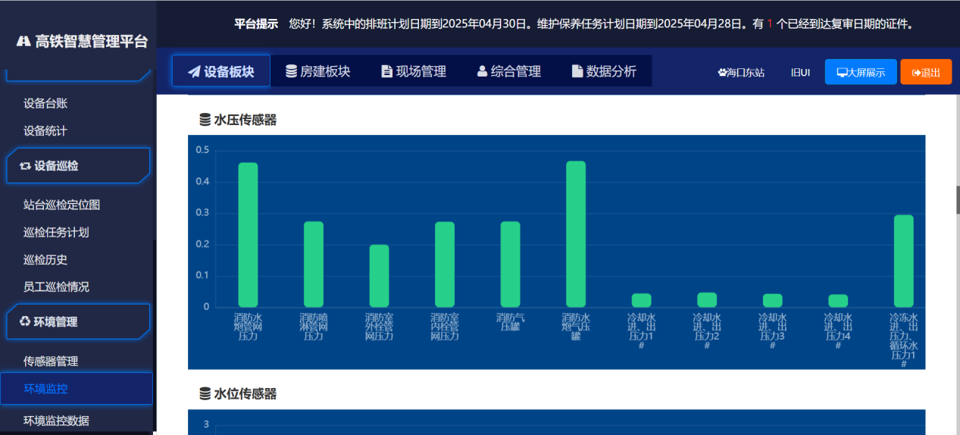
Task: Click the 平台提示 notice label
Action: pos(256,23)
